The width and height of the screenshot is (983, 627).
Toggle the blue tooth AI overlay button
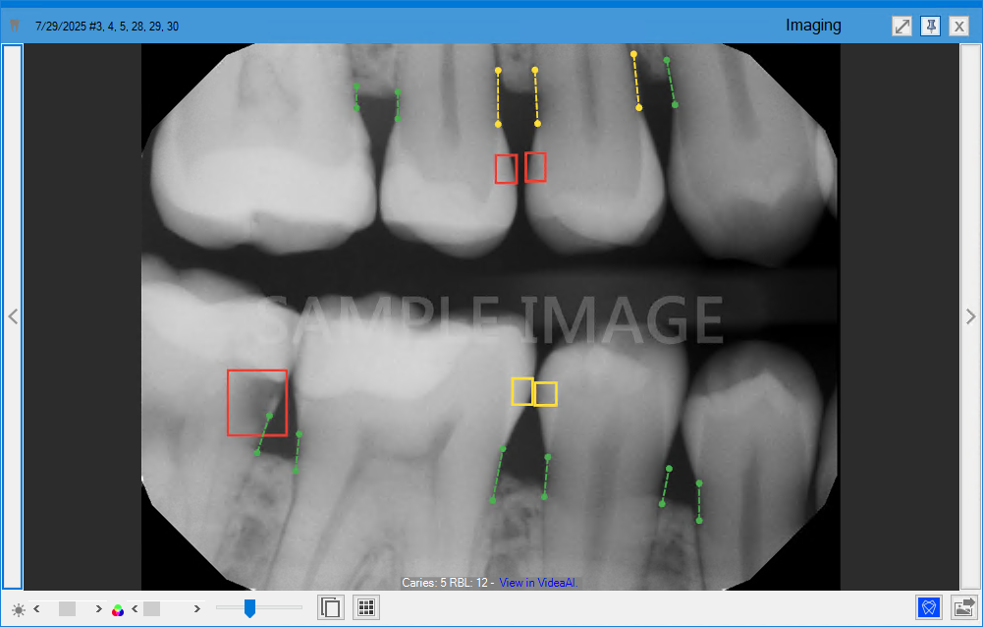click(x=928, y=607)
